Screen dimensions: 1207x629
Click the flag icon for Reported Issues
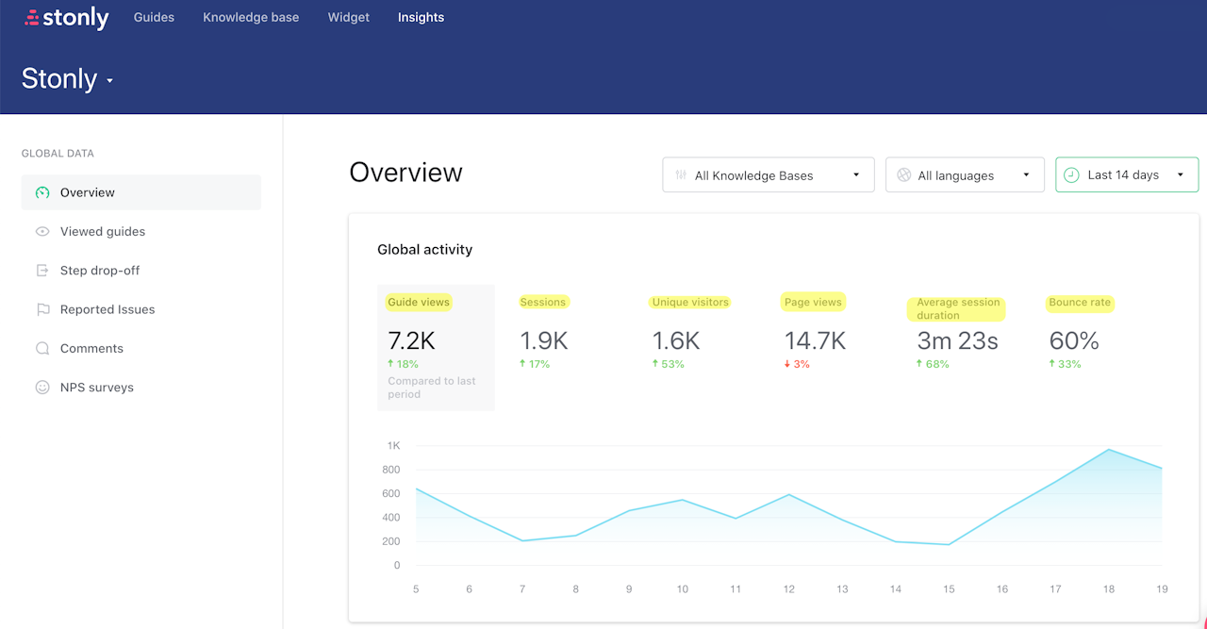tap(42, 309)
